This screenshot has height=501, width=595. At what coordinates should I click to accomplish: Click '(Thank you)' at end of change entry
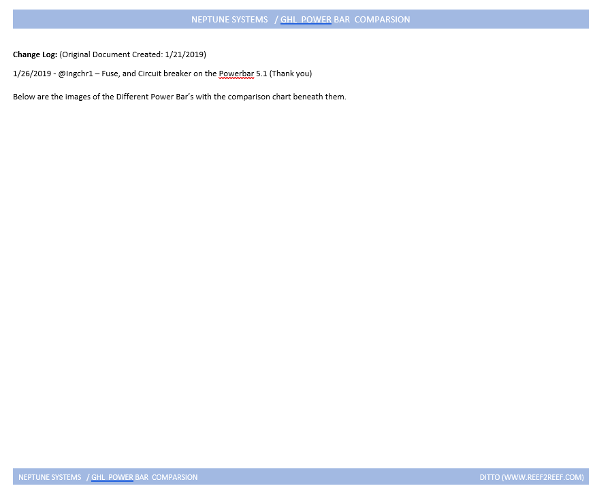(x=291, y=74)
